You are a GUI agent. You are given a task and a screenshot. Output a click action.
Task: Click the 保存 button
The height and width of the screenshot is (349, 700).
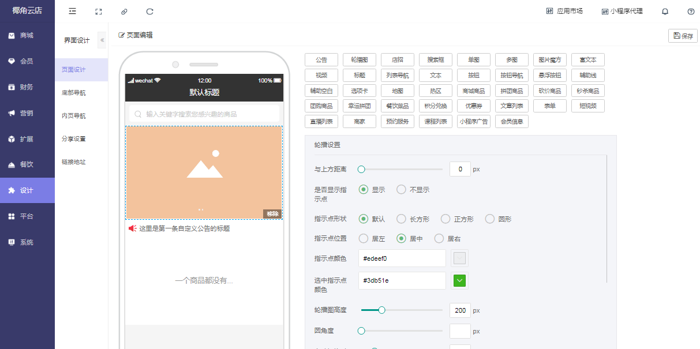point(683,36)
